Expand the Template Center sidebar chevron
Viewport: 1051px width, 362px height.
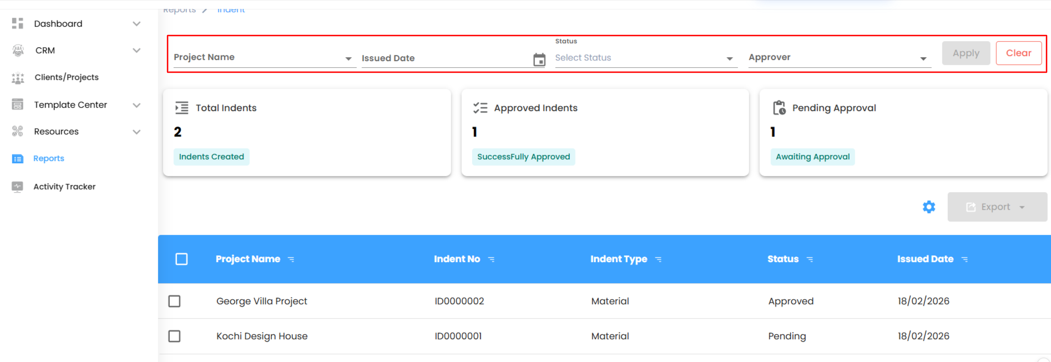(137, 105)
